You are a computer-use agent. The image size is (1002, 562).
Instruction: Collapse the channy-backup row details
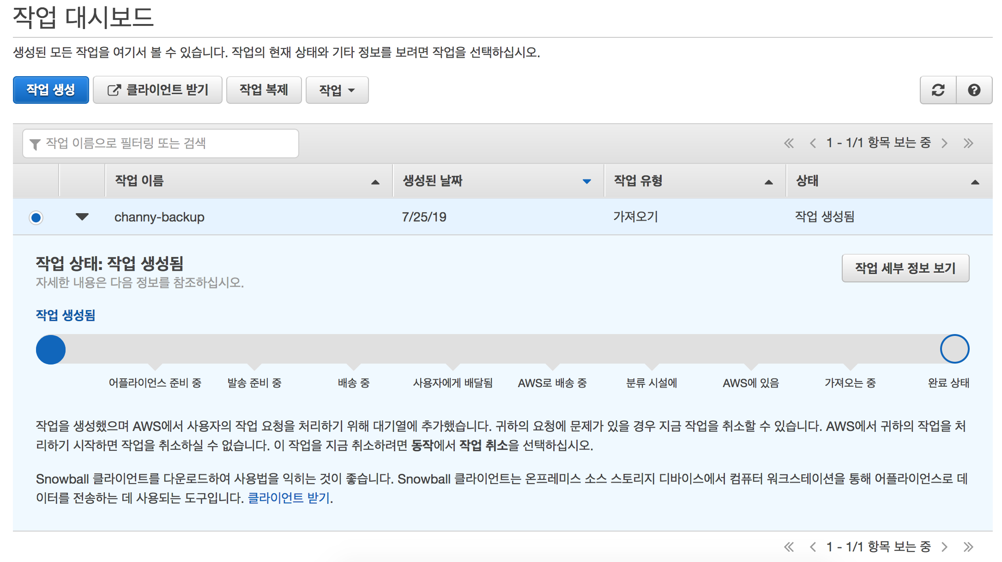click(82, 217)
